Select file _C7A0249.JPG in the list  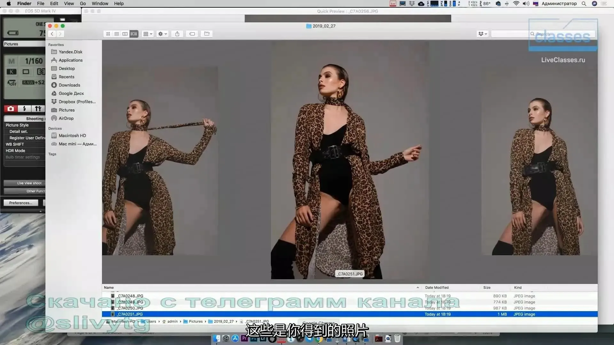(350, 302)
